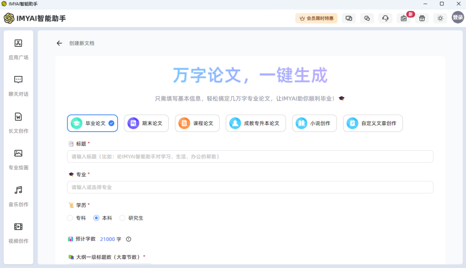
Task: Open the gift box icon in header
Action: (x=422, y=18)
